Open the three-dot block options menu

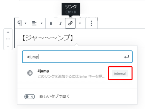[x=91, y=23]
